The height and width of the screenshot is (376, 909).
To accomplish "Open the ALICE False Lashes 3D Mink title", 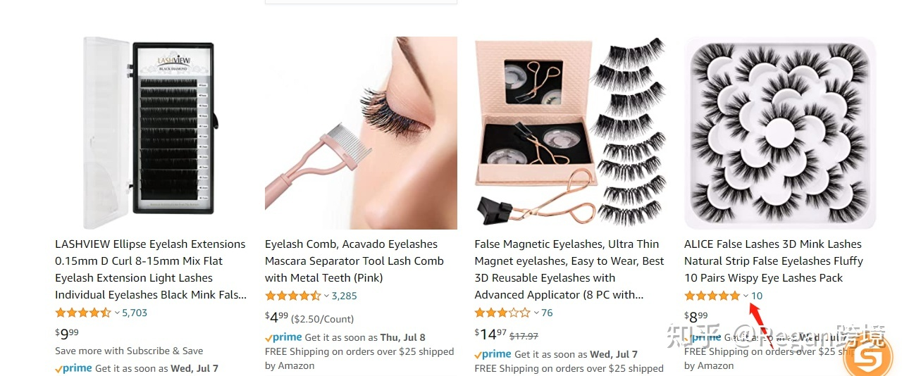I will point(774,261).
